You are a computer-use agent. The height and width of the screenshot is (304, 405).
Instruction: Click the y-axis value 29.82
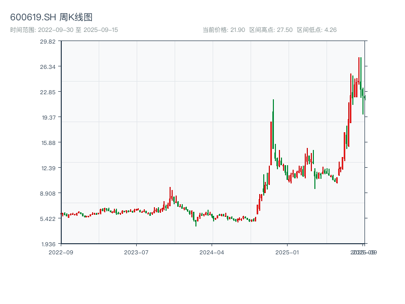(48, 42)
